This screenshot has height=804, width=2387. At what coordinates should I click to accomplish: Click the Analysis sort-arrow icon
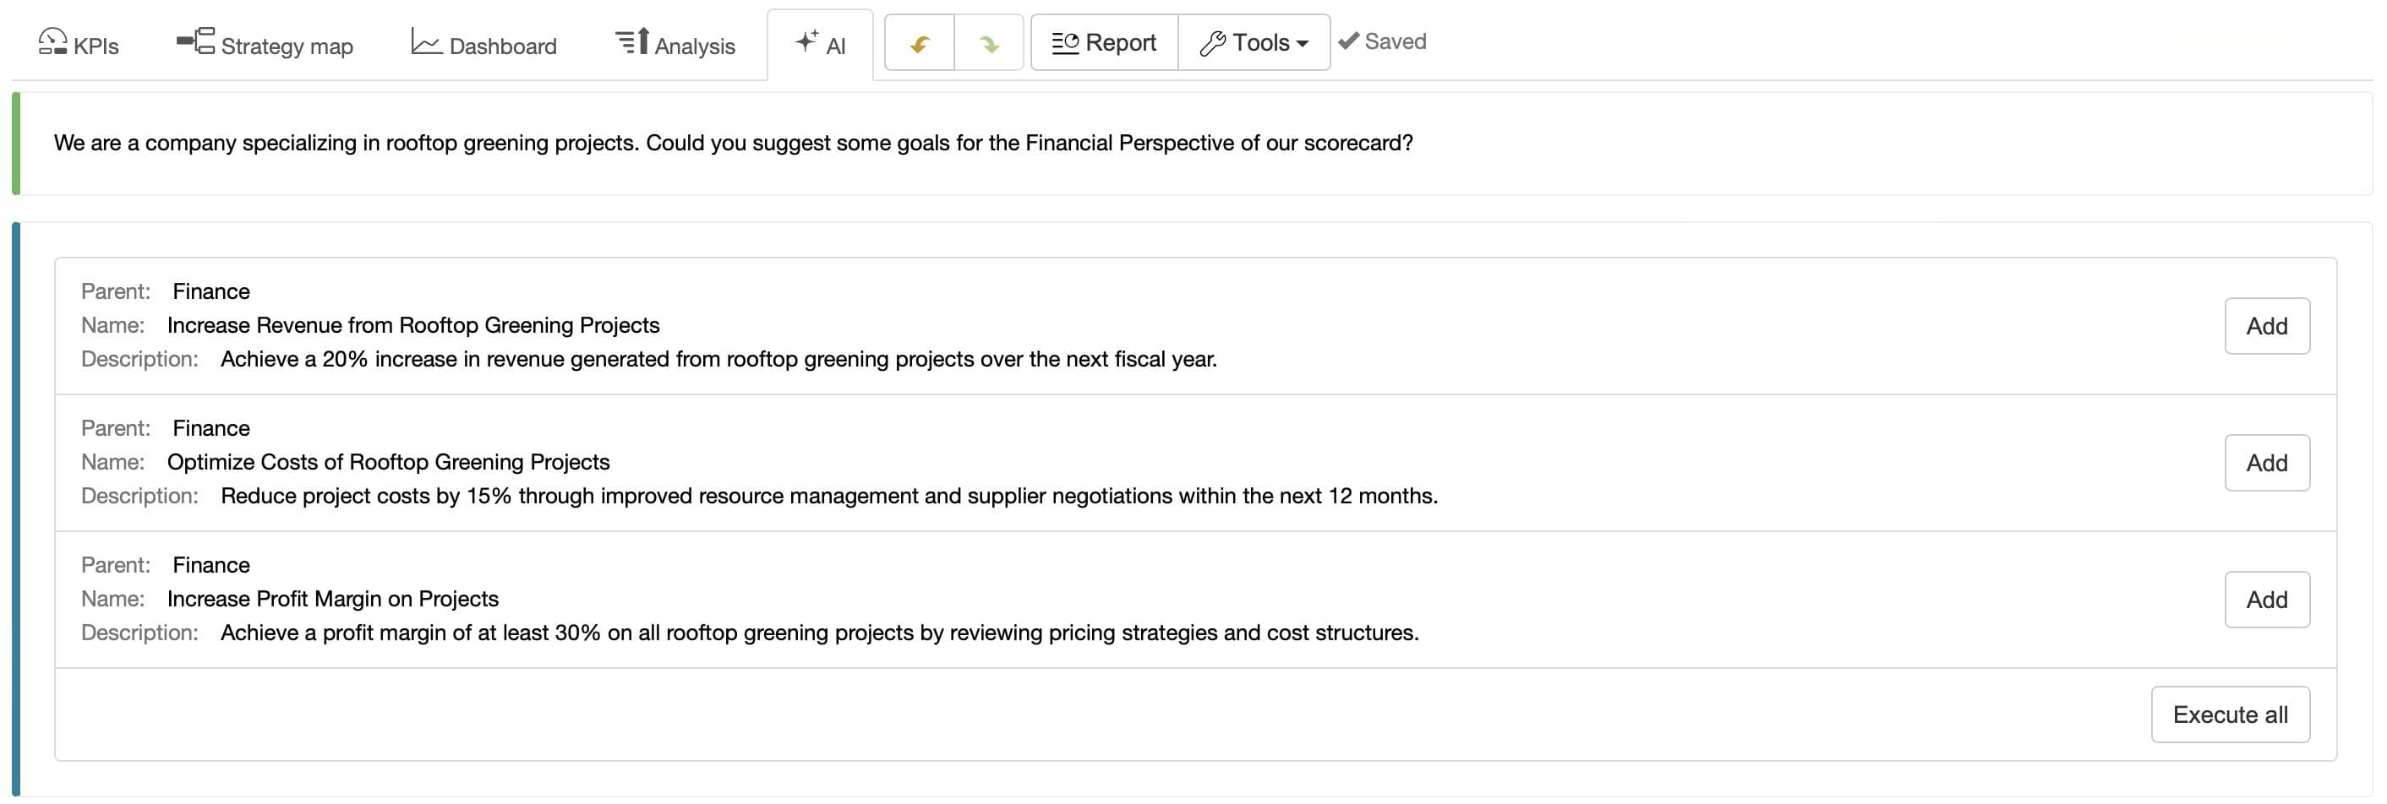(632, 41)
